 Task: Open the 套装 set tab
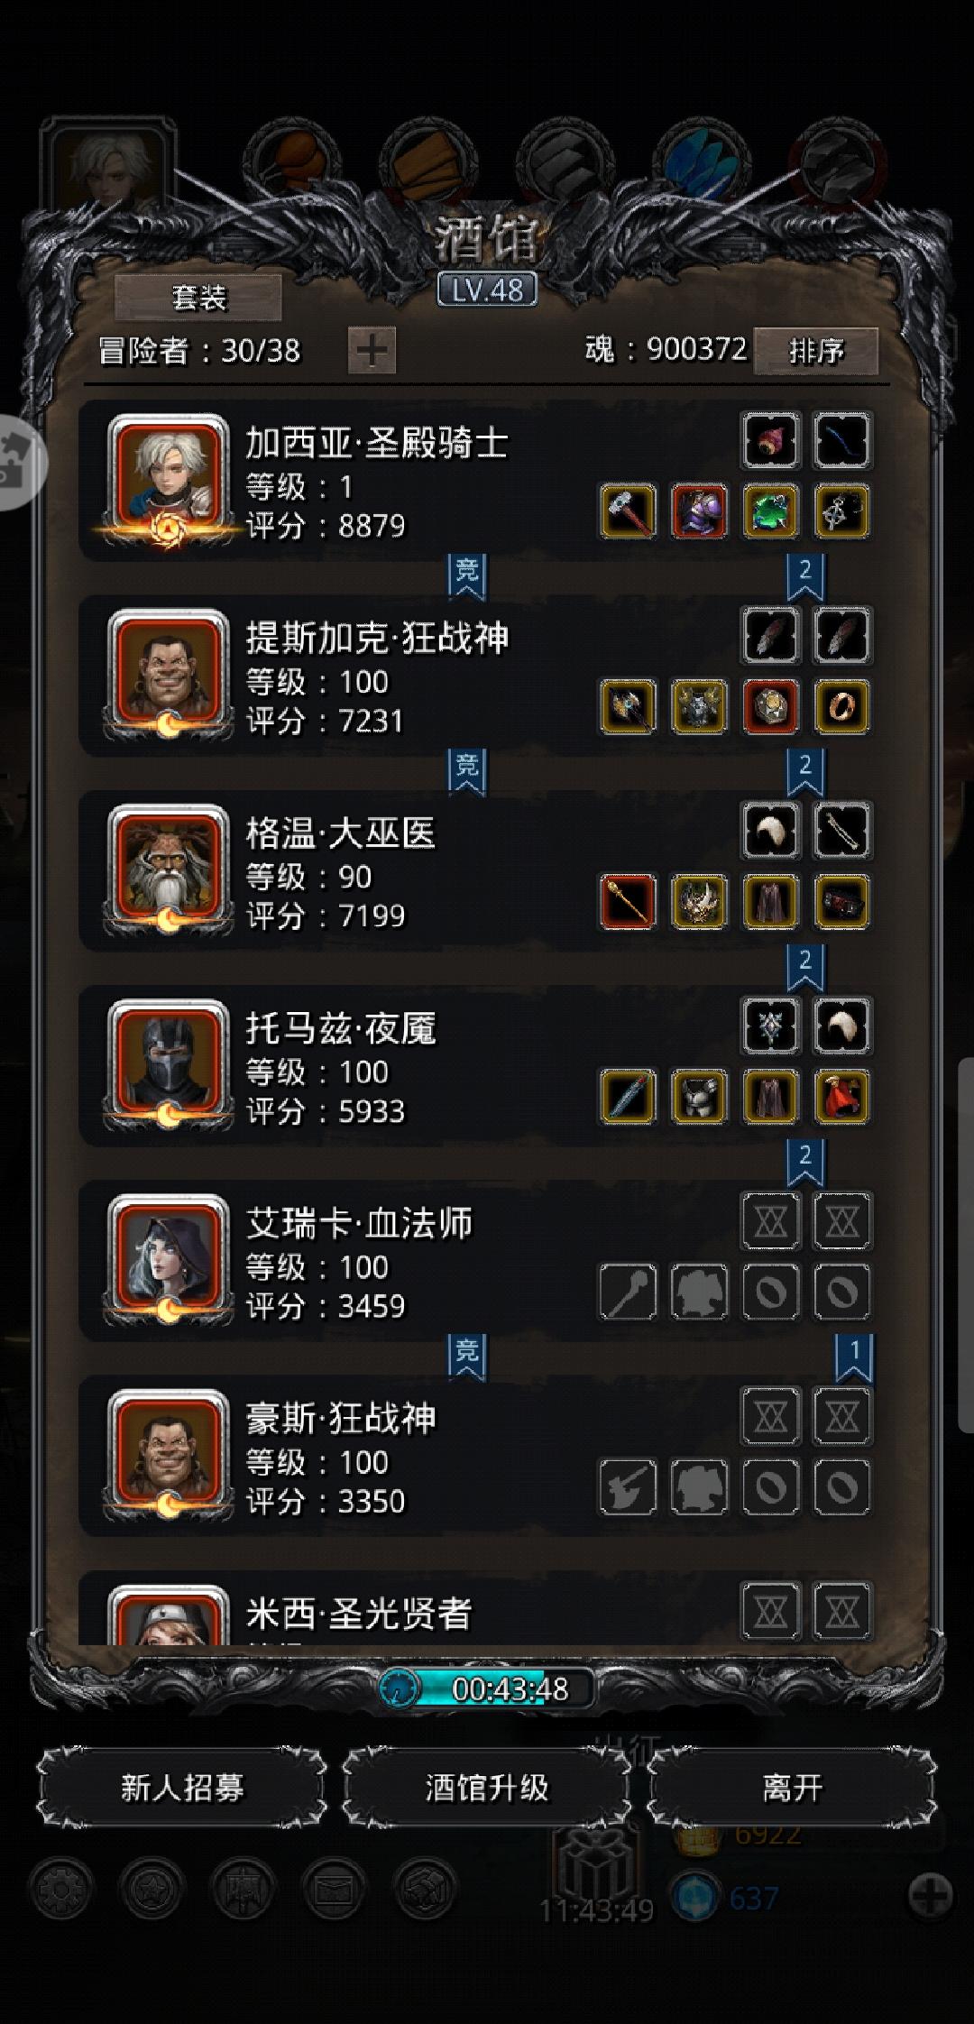(198, 298)
